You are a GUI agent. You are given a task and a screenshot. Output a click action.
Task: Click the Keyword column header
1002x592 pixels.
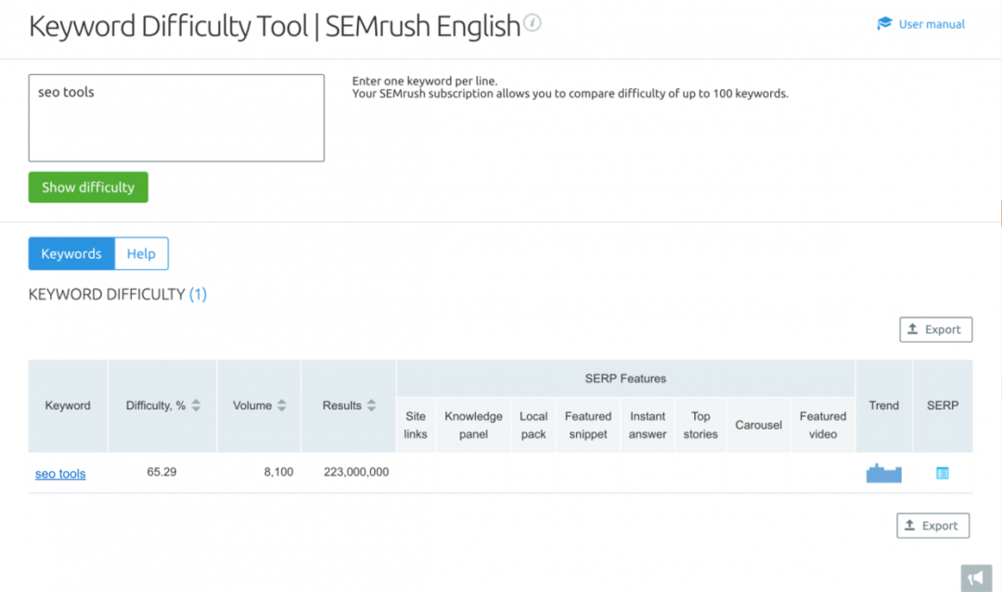[x=68, y=405]
